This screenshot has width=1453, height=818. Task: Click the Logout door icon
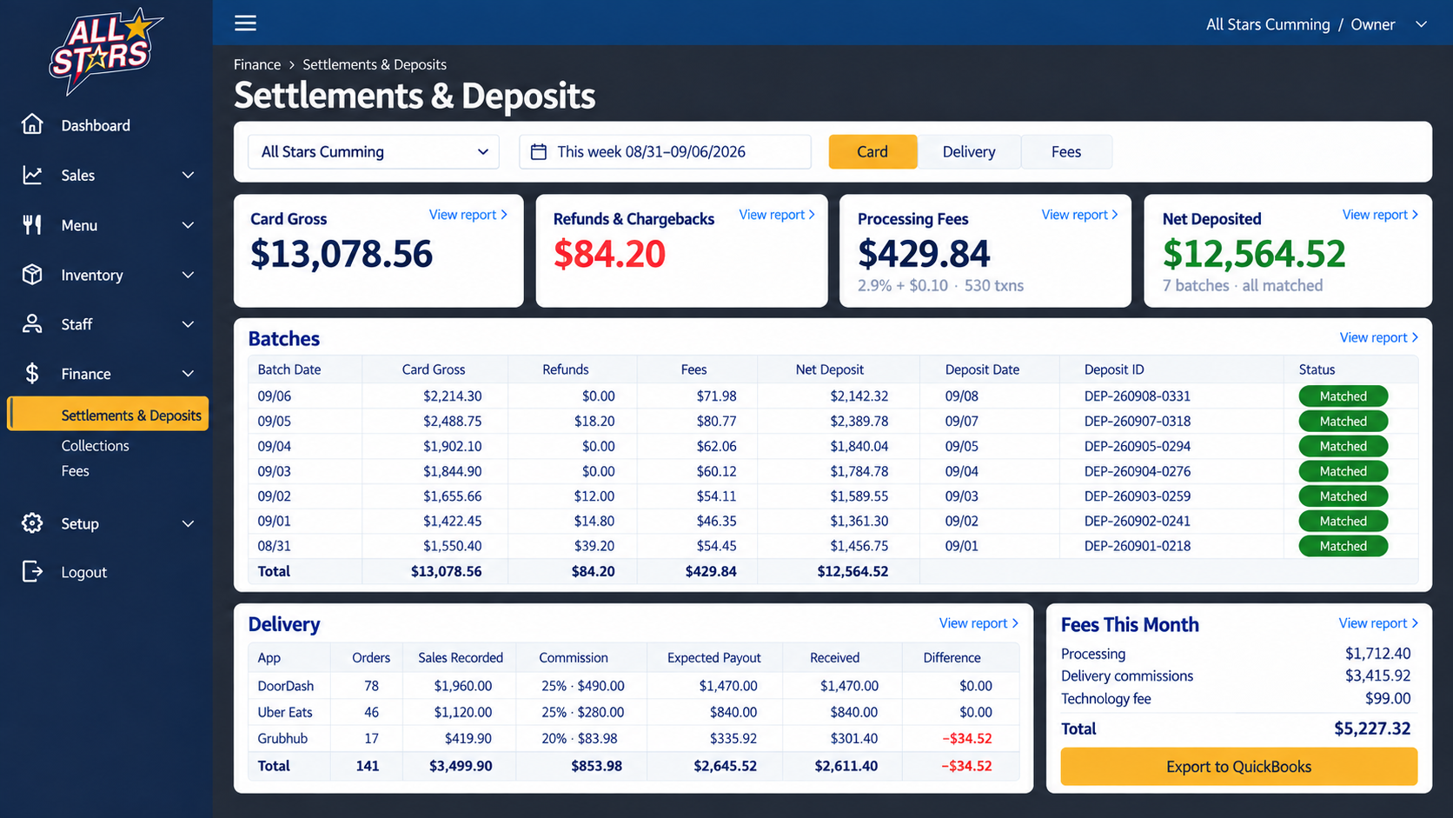32,572
